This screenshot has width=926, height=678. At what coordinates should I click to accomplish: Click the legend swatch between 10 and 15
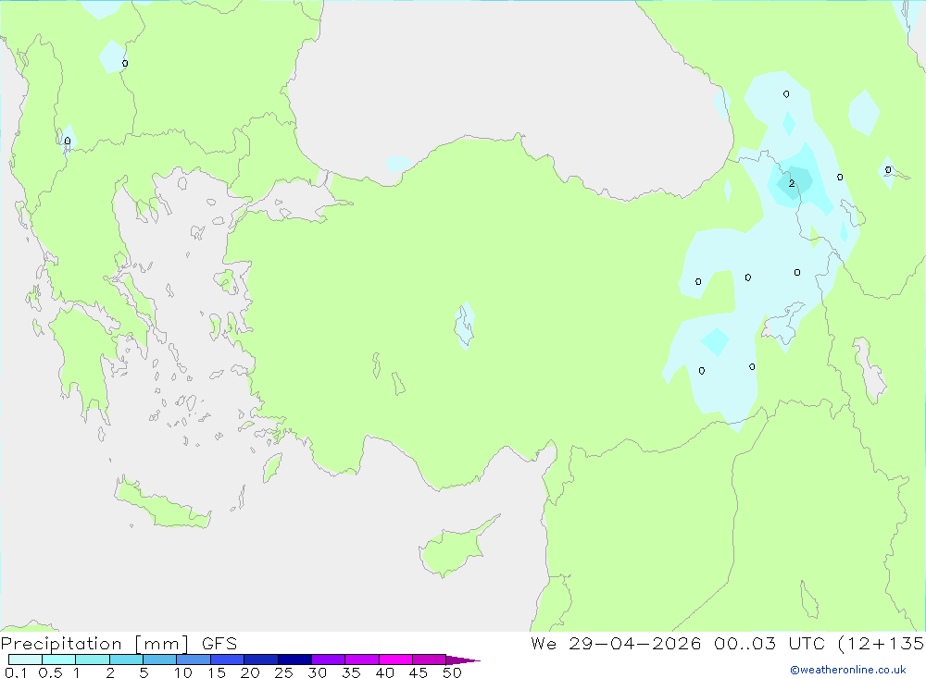point(194,660)
